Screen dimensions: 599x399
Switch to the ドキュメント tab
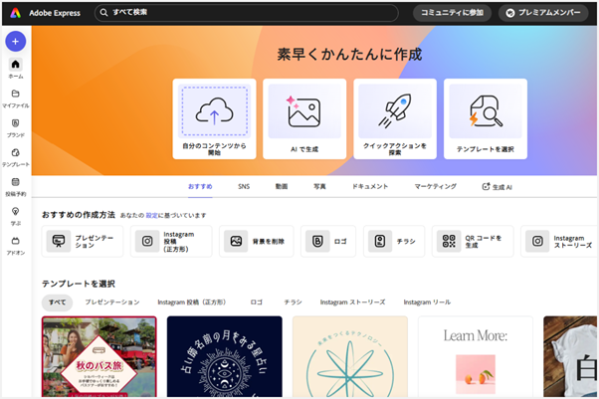(370, 186)
